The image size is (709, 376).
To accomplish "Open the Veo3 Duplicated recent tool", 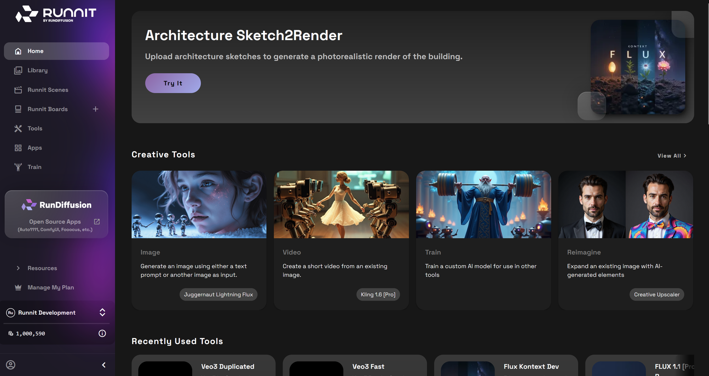I will 203,365.
